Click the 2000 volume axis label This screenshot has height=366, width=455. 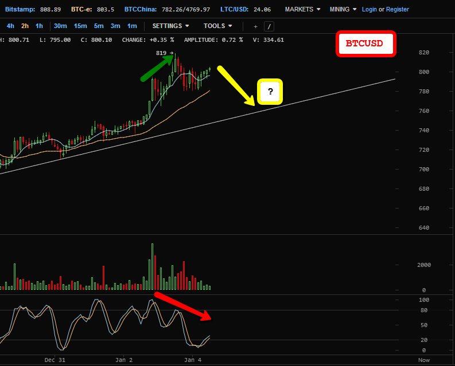point(424,265)
